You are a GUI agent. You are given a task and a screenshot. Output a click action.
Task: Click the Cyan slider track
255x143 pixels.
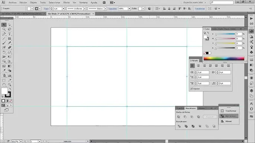click(x=225, y=34)
